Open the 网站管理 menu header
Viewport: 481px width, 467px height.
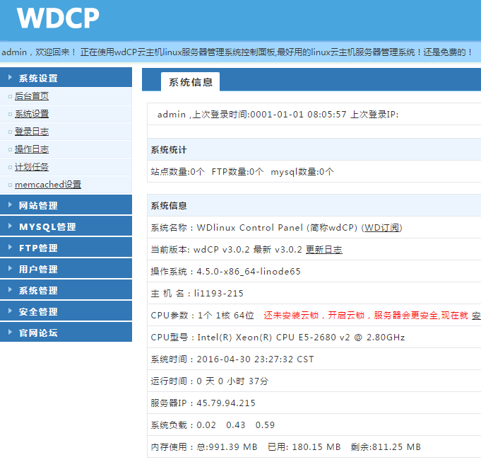[66, 205]
